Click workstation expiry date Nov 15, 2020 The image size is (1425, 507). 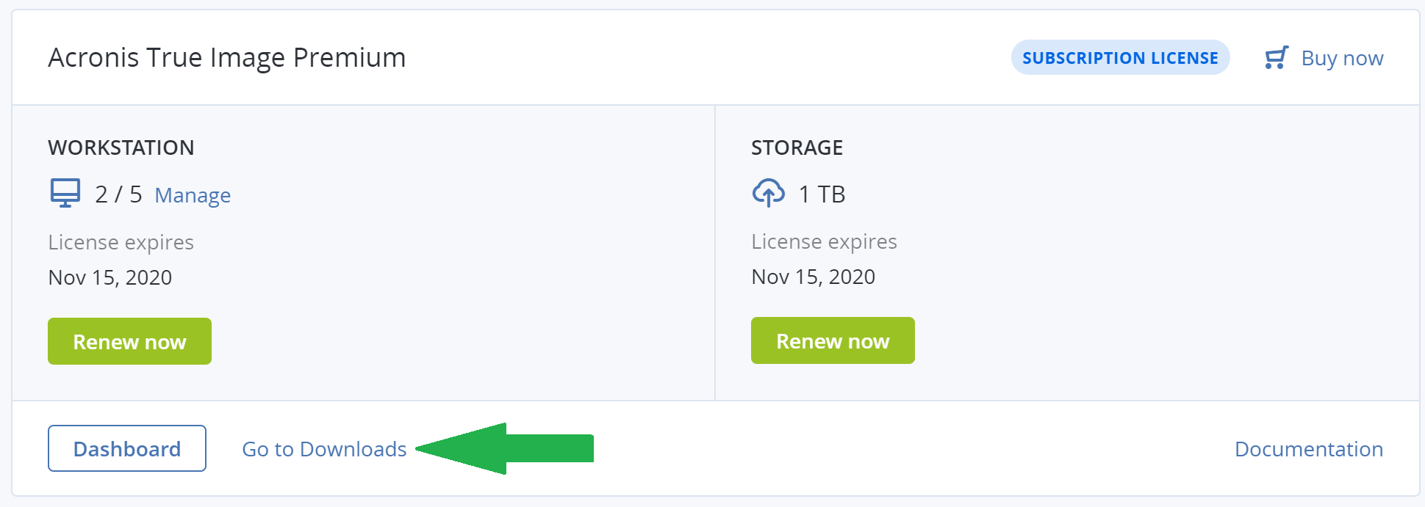point(110,277)
